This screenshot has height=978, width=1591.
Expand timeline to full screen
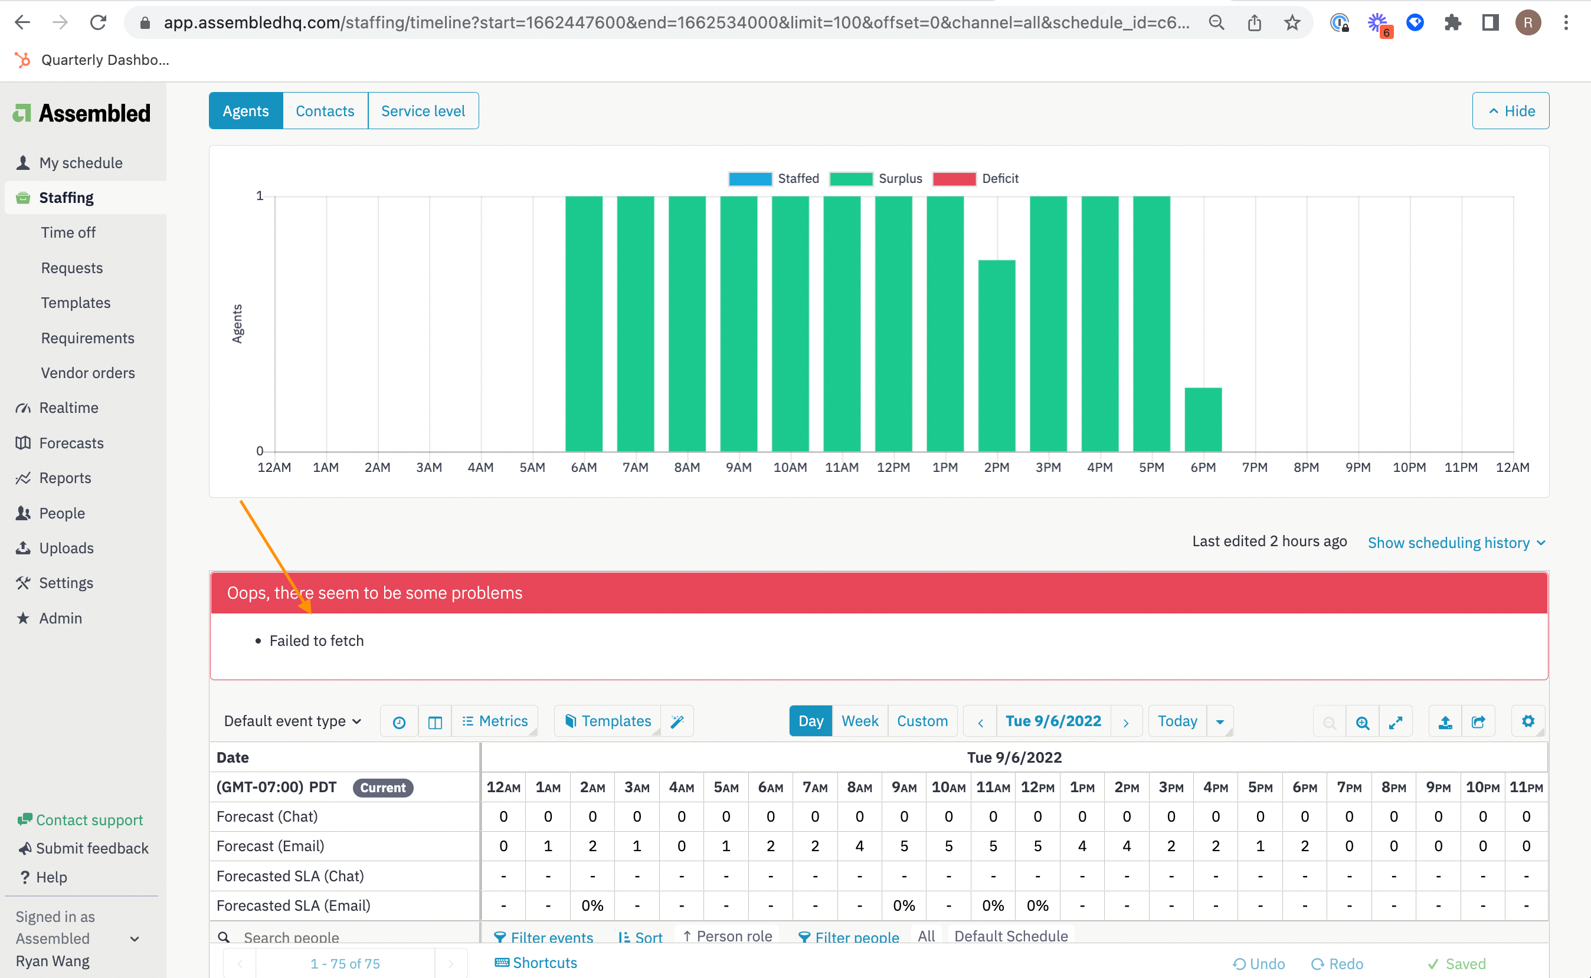[1396, 722]
